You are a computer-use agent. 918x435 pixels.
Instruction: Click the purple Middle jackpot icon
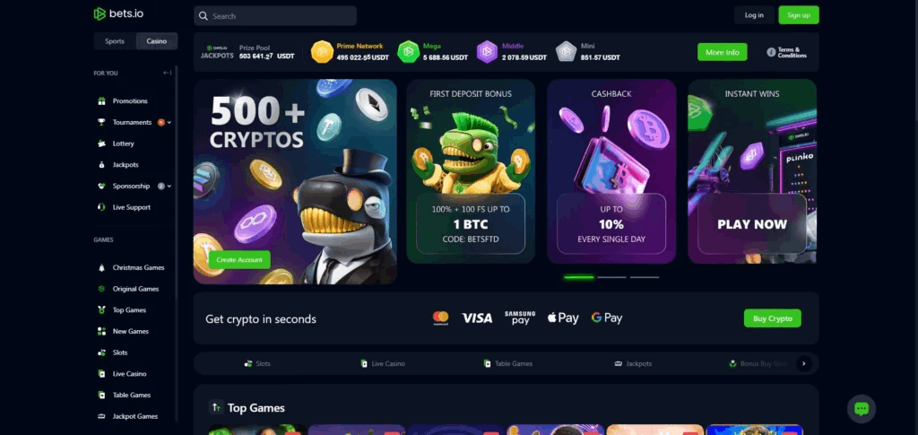pos(487,51)
